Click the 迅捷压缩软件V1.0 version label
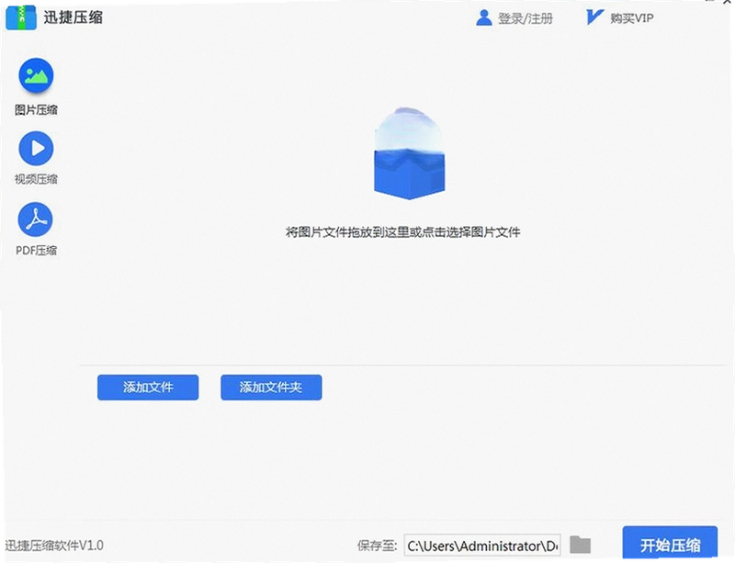The height and width of the screenshot is (563, 735). 54,546
